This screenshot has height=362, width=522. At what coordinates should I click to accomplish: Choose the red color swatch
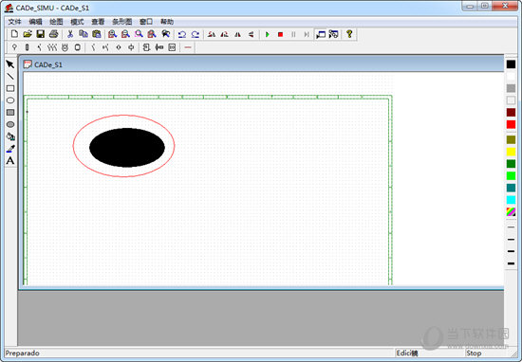[511, 124]
